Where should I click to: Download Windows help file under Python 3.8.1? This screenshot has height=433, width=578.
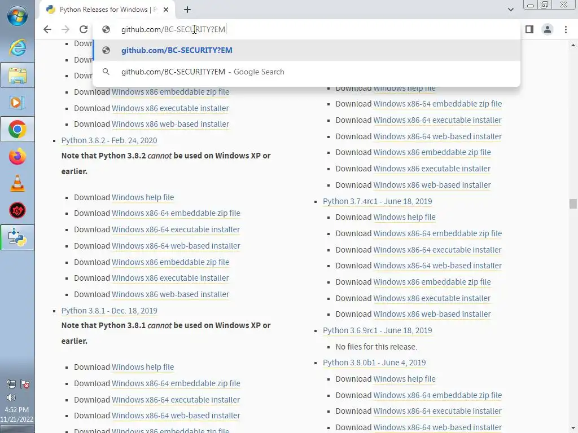pos(143,367)
